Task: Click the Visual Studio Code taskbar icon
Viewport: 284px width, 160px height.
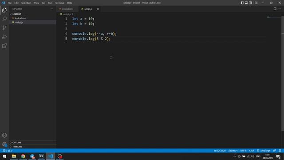Action: pyautogui.click(x=51, y=156)
